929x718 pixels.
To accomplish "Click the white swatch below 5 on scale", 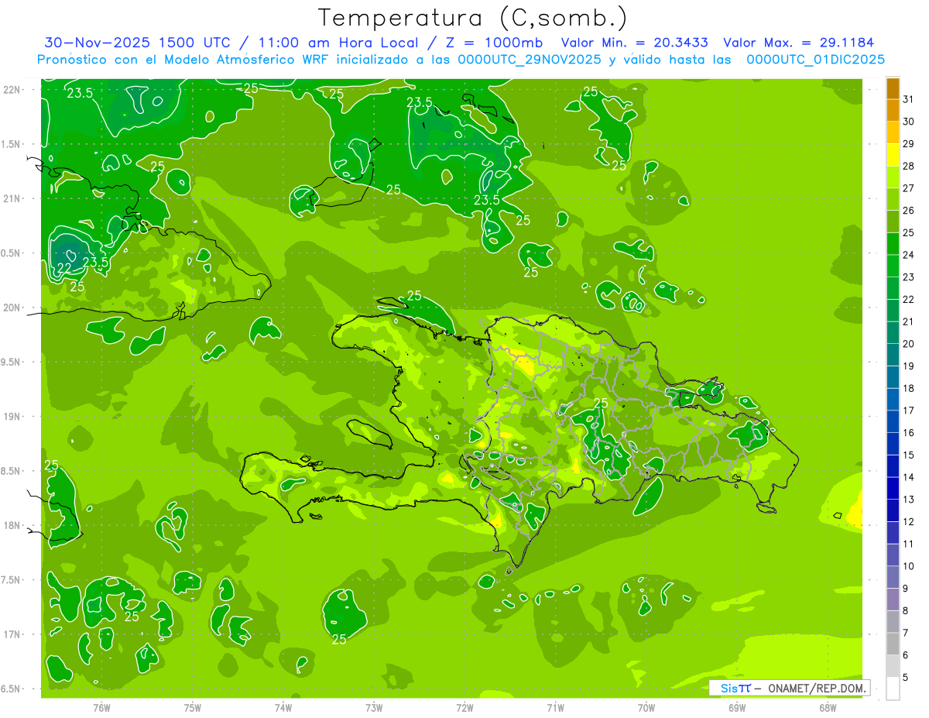I will tap(893, 689).
